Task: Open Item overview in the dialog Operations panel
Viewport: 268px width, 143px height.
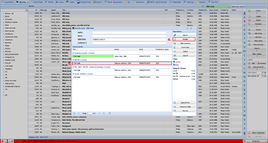Action: coord(184,43)
